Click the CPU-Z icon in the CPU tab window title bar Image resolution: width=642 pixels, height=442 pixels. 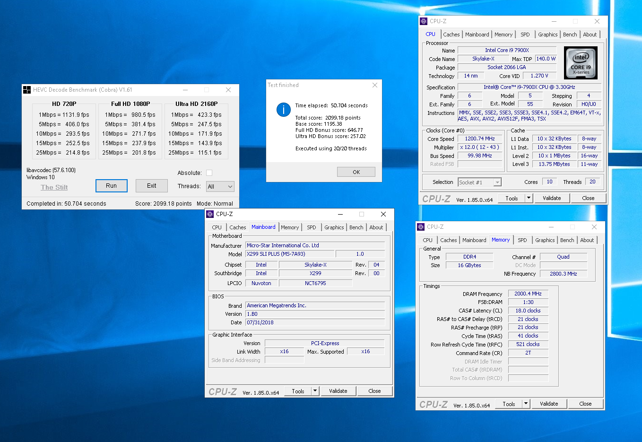pos(424,21)
